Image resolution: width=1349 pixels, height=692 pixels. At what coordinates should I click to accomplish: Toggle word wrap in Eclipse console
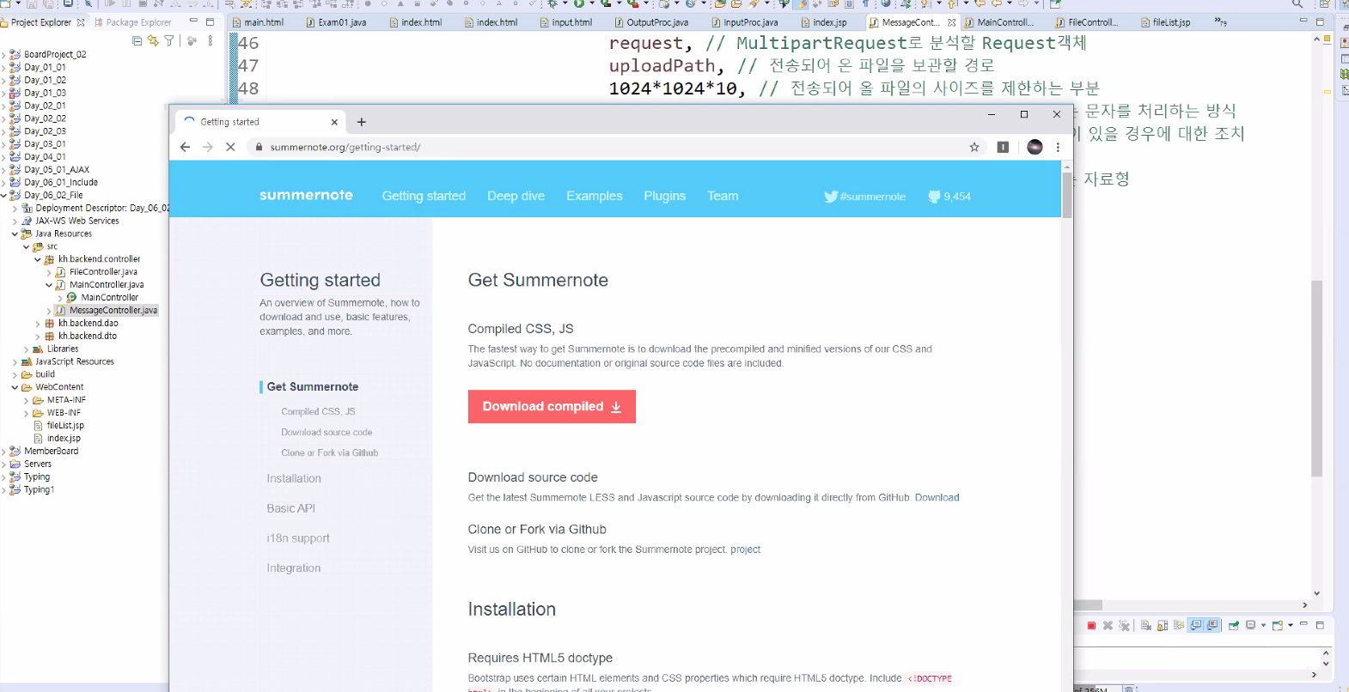pyautogui.click(x=1179, y=626)
